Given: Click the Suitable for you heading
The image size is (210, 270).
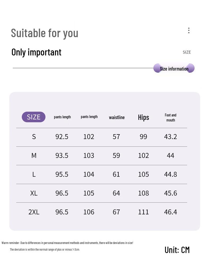Looking at the screenshot, I should [x=45, y=33].
